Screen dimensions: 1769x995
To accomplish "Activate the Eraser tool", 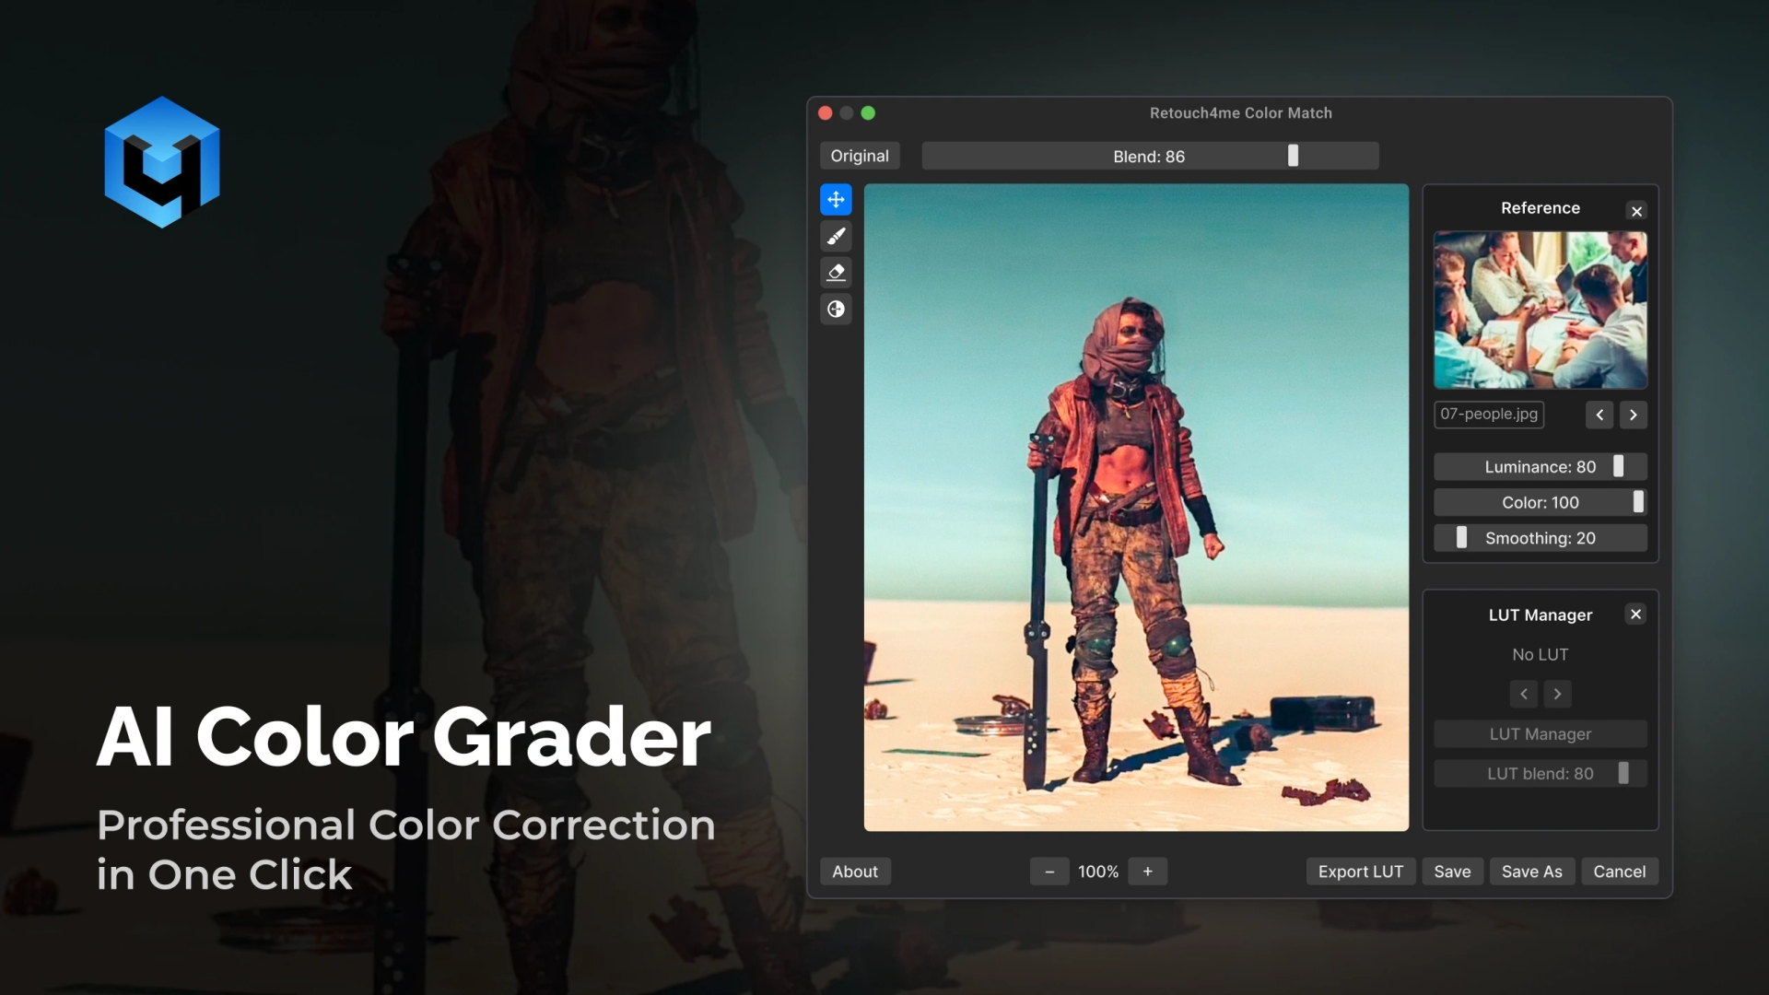I will click(x=837, y=273).
